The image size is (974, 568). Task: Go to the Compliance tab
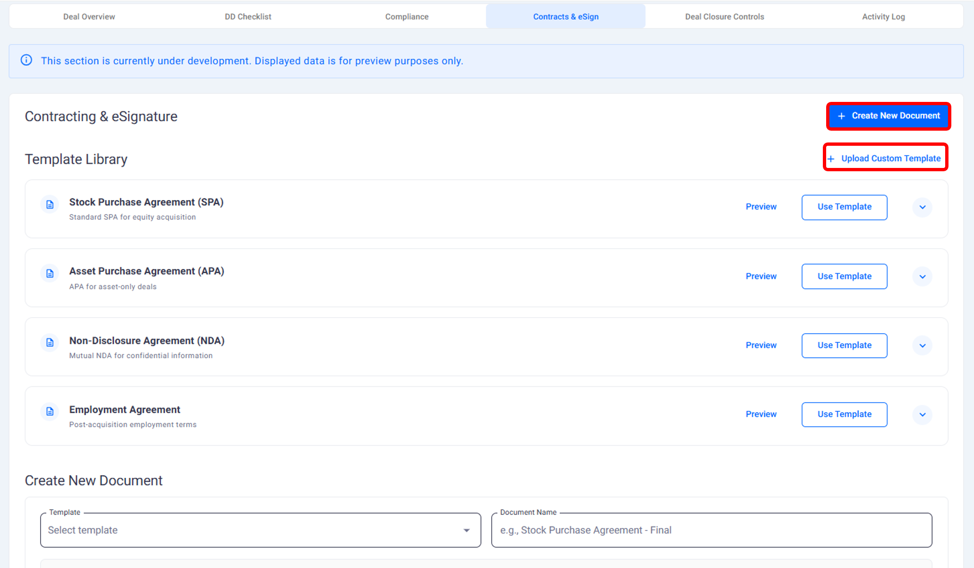pyautogui.click(x=407, y=17)
